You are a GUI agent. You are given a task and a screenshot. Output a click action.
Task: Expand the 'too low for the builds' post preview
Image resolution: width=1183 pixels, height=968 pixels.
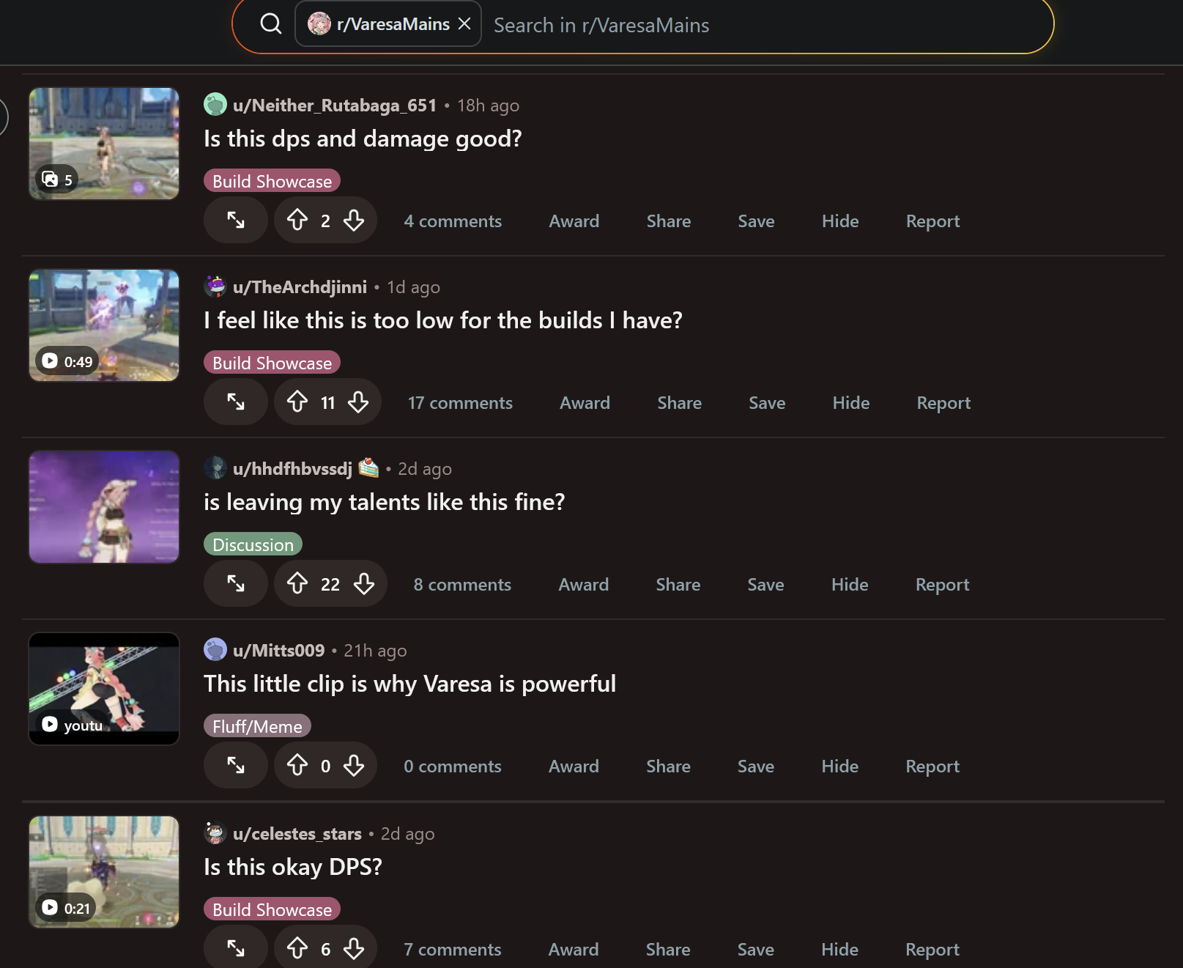point(236,402)
